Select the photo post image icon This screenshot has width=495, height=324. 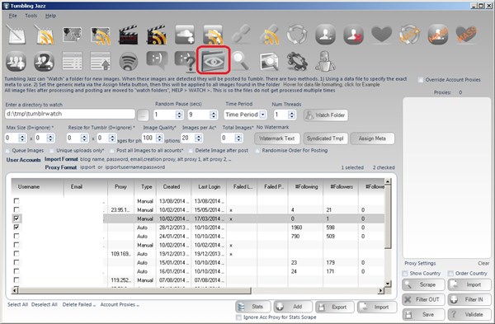tap(73, 35)
